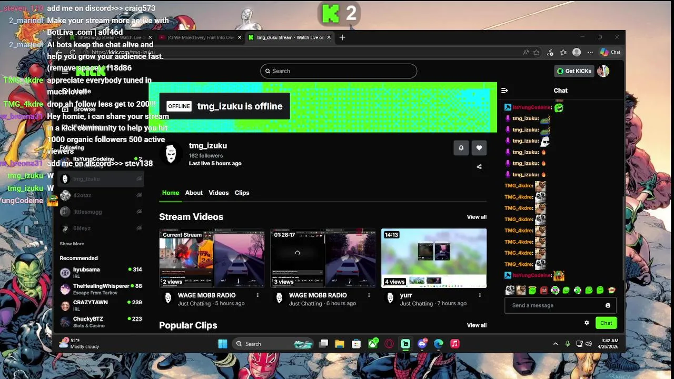Viewport: 674px width, 379px height.
Task: Show hidden system tray icons
Action: 556,344
